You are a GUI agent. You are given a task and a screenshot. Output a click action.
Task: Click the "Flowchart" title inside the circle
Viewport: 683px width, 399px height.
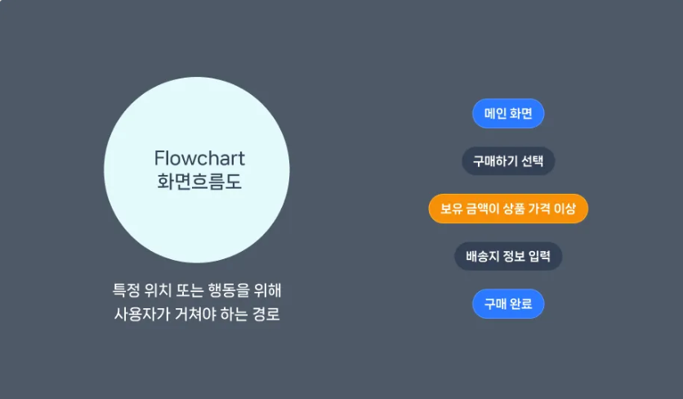(x=199, y=158)
